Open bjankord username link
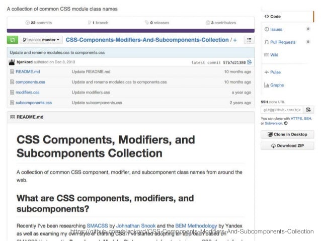 coord(25,62)
